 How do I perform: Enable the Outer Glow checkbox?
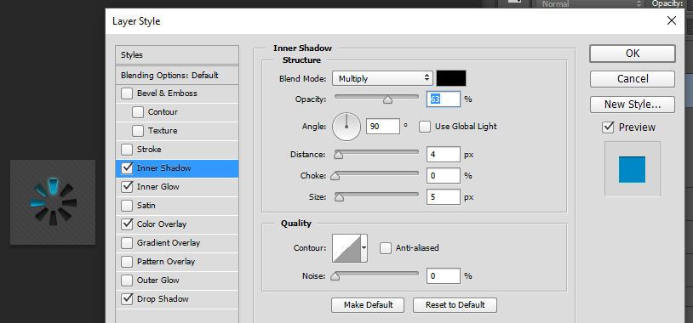(x=127, y=280)
